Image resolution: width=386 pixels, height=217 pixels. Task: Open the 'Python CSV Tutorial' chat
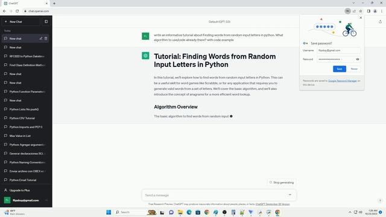pyautogui.click(x=25, y=118)
